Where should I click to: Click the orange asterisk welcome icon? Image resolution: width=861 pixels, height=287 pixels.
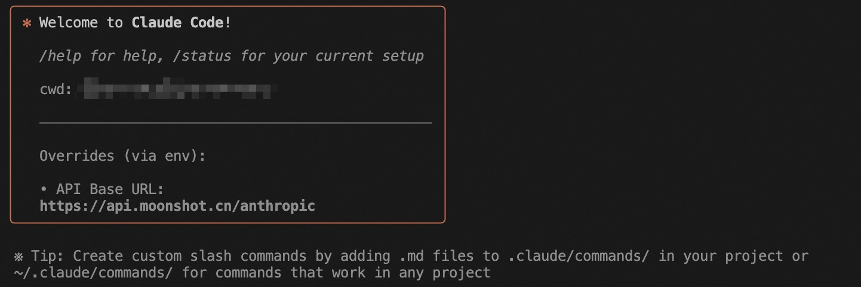point(26,23)
